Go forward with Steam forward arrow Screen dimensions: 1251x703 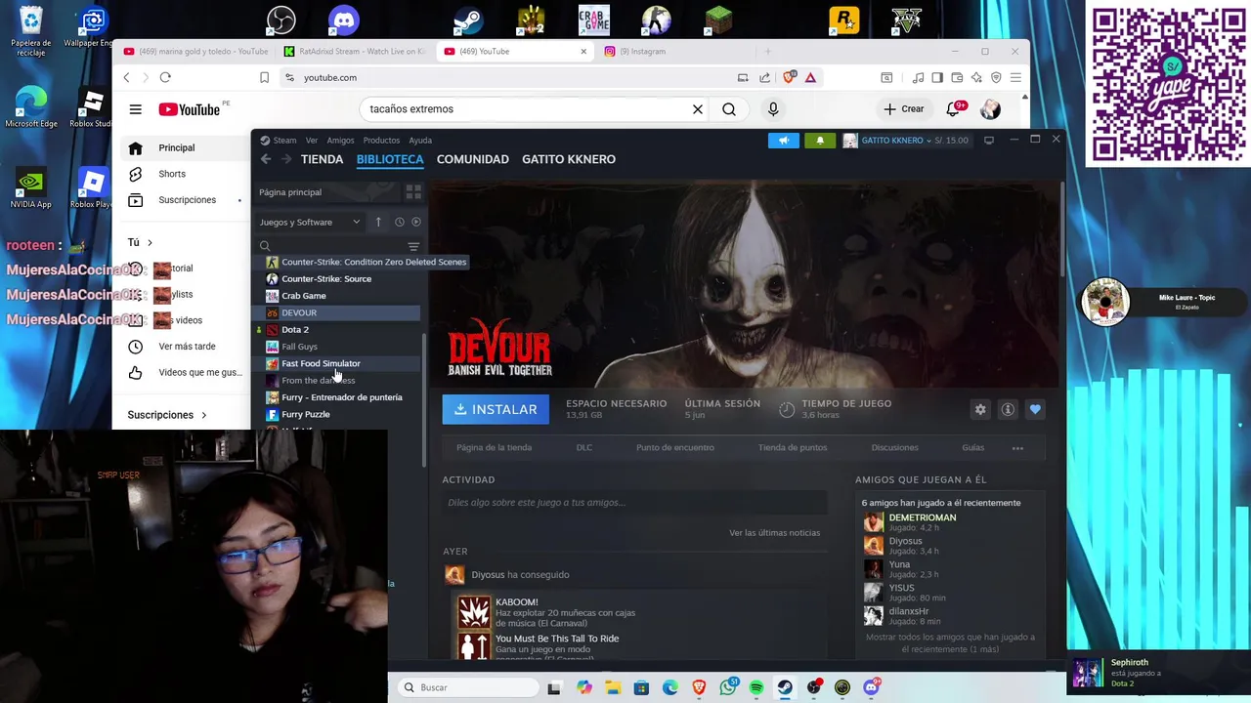coord(286,159)
